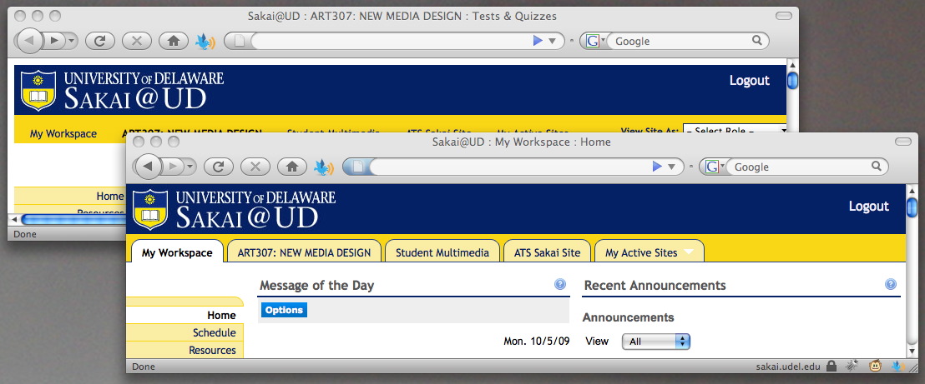Screen dimensions: 925x384
Task: Click search magnifier in Tests & Quizzes window
Action: [757, 40]
